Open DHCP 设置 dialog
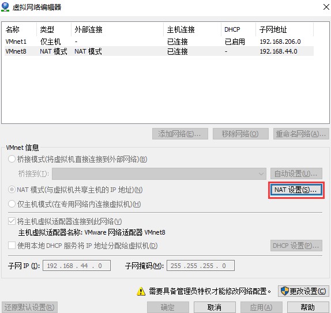 point(296,246)
